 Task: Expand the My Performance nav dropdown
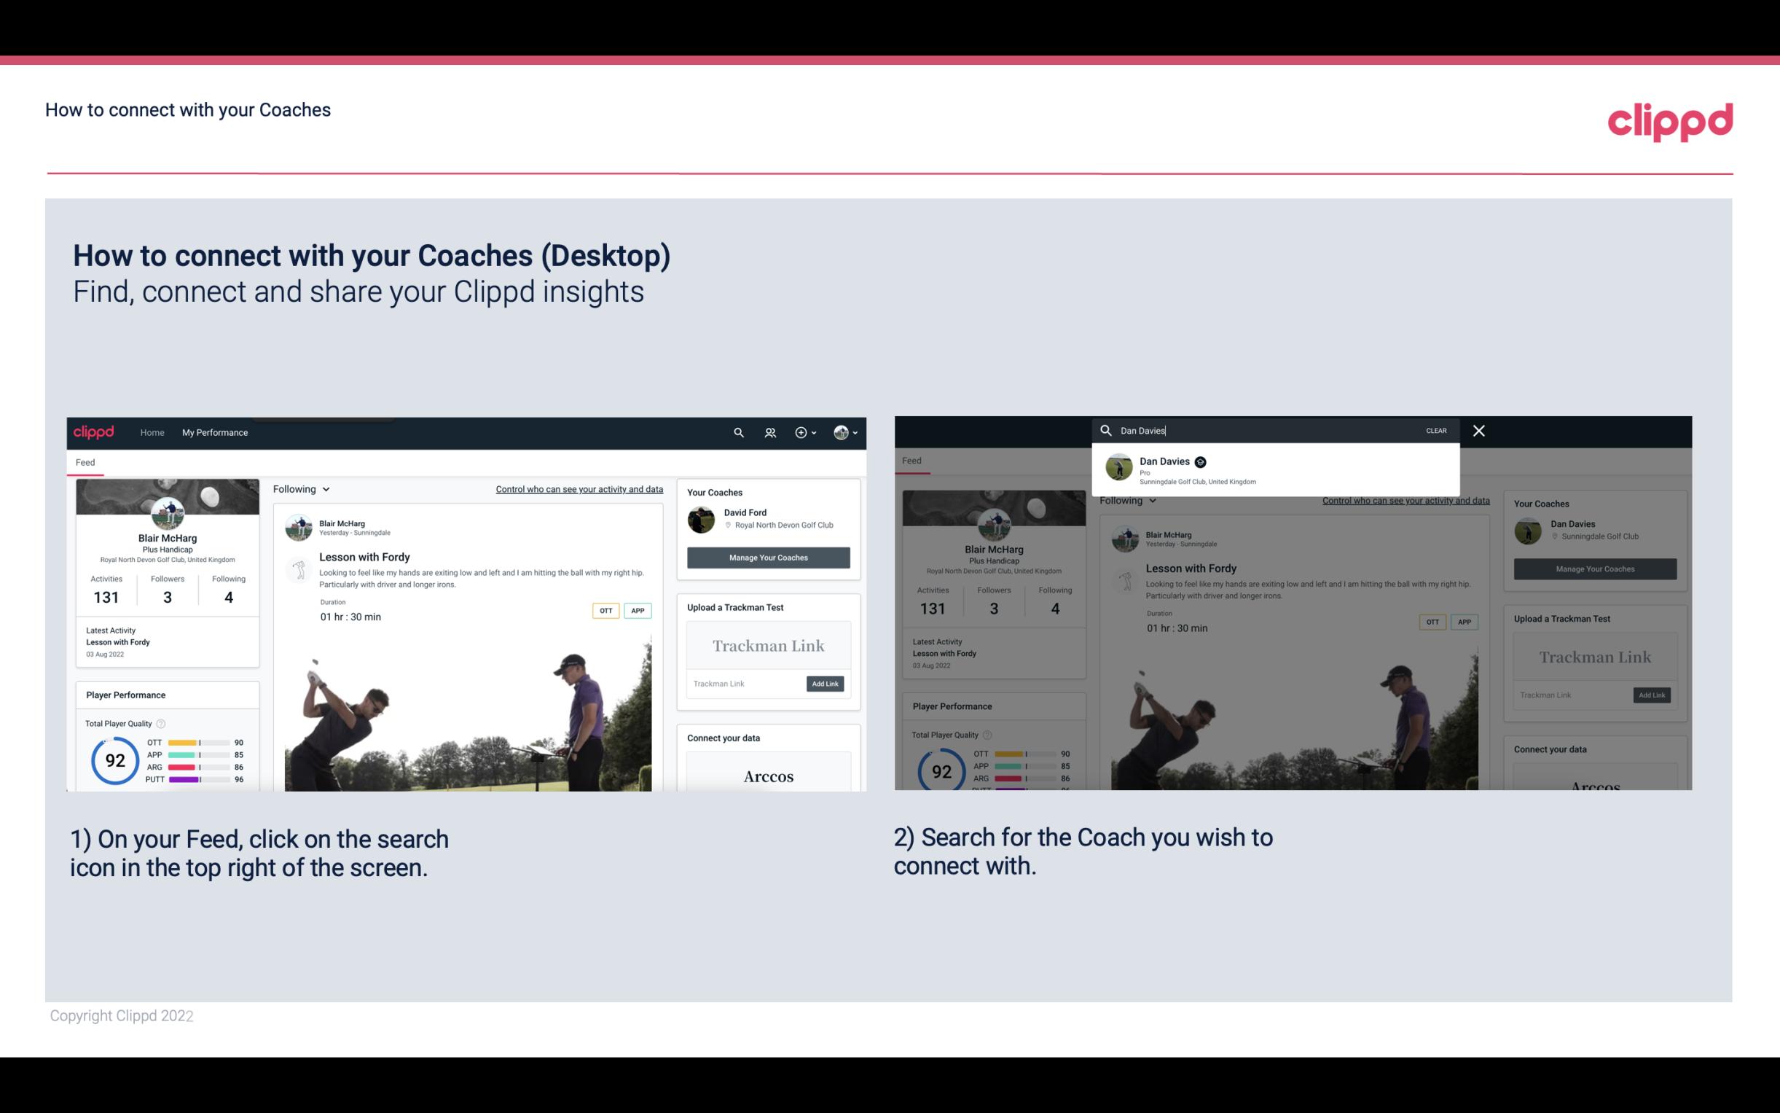(x=215, y=432)
